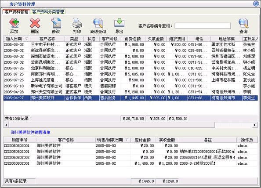This screenshot has width=261, height=188.
Task: Click the 查询 search icon at right
Action: click(243, 23)
